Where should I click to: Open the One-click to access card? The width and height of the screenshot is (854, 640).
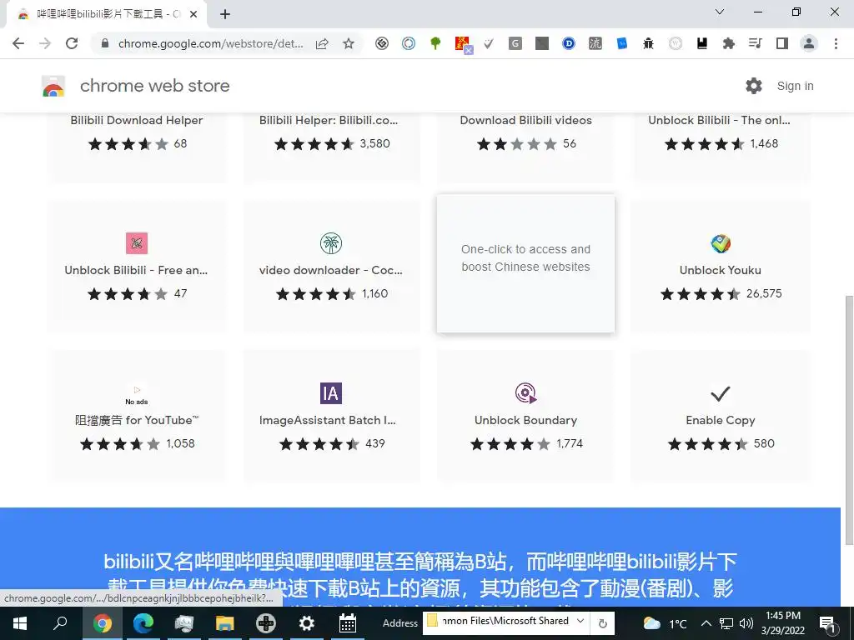click(525, 263)
